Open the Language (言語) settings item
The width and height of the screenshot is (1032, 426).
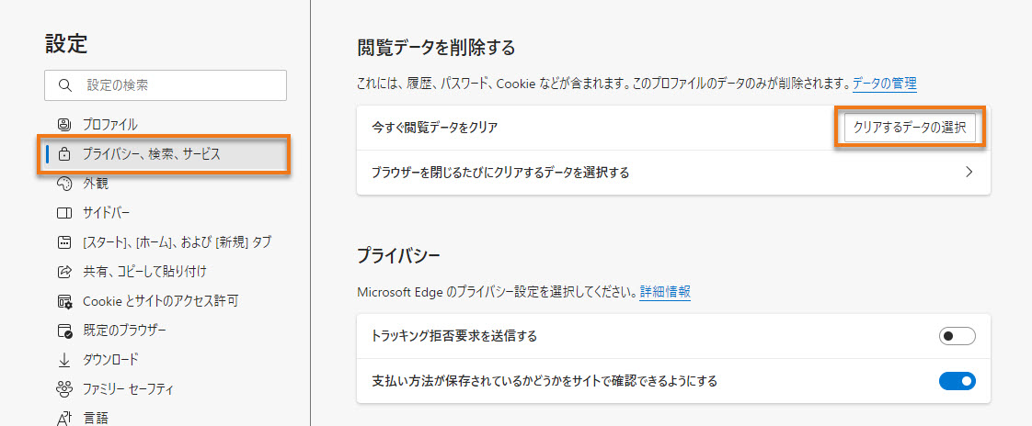click(96, 418)
